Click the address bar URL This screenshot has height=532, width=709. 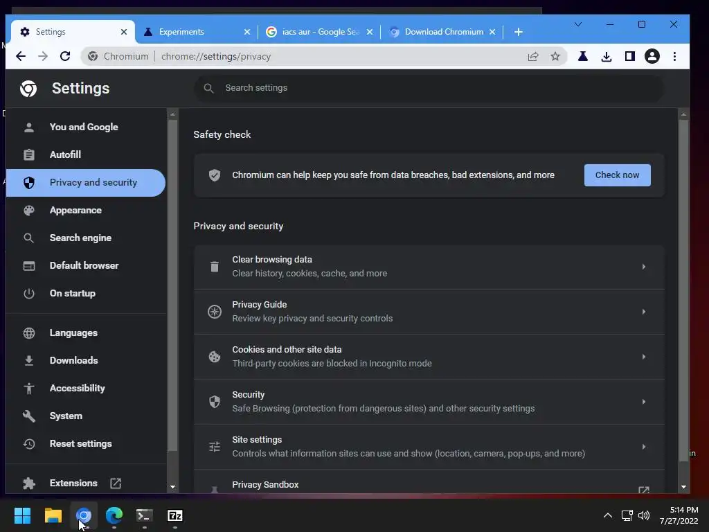tap(216, 56)
